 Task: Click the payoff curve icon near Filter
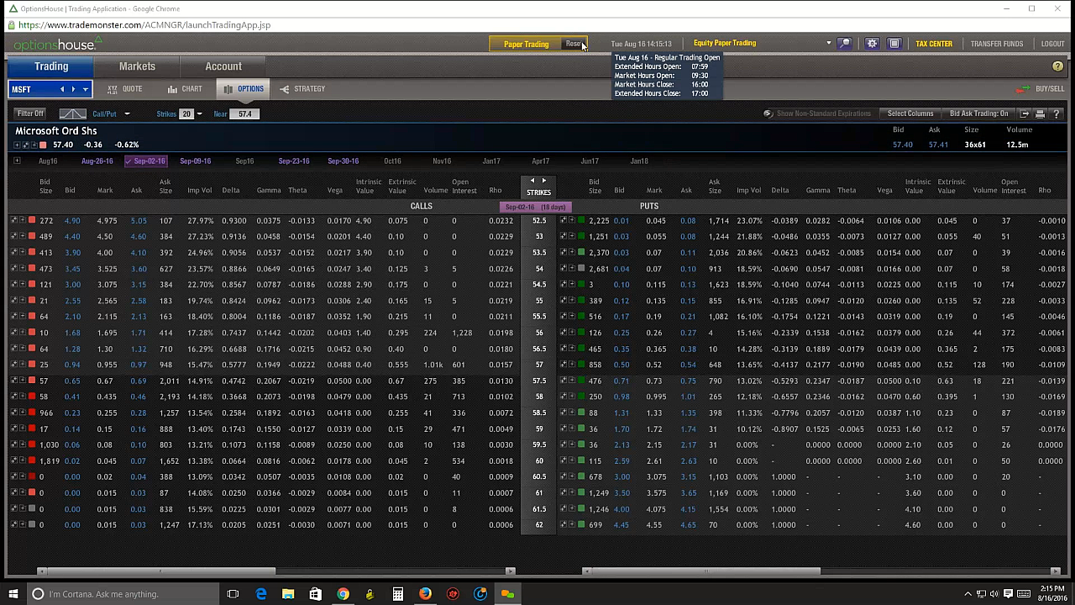[x=72, y=114]
